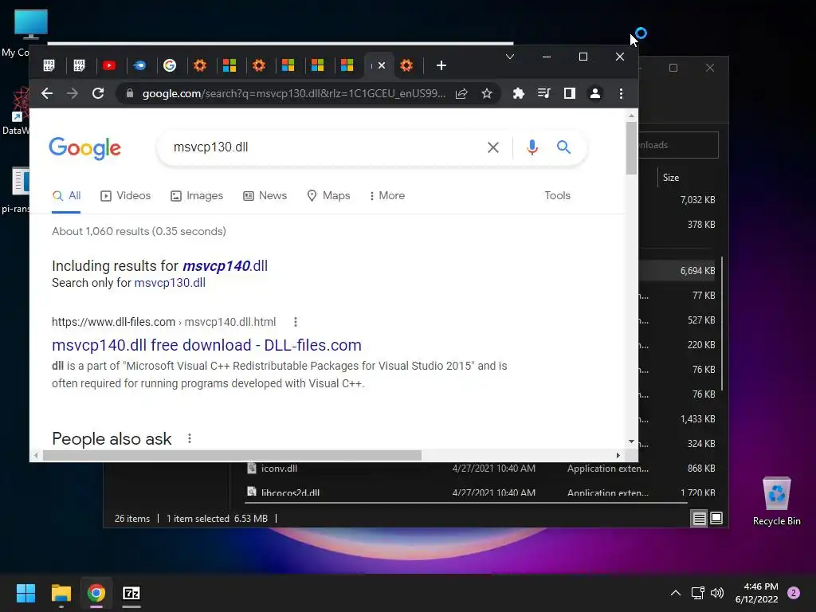Click the Chrome taskbar icon
The height and width of the screenshot is (612, 816).
[96, 593]
